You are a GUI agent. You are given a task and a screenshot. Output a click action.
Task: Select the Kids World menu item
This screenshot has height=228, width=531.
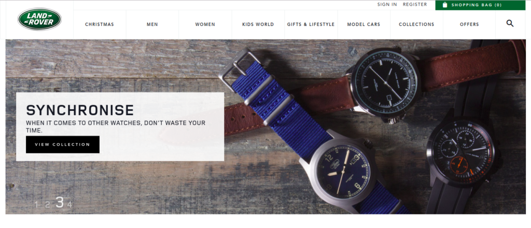[258, 24]
